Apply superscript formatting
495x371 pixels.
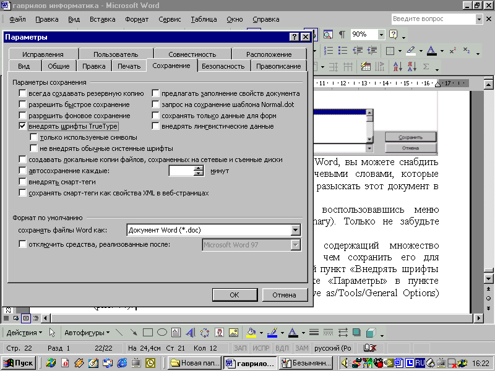tap(453, 51)
